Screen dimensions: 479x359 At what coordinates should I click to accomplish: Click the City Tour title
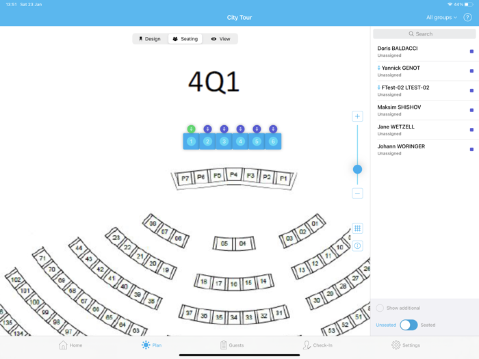tap(239, 17)
